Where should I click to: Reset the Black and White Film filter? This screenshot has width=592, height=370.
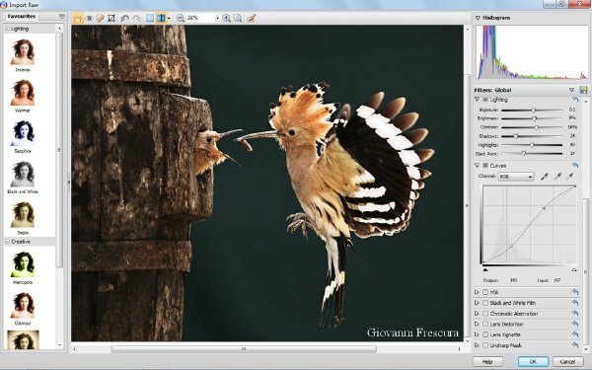575,303
